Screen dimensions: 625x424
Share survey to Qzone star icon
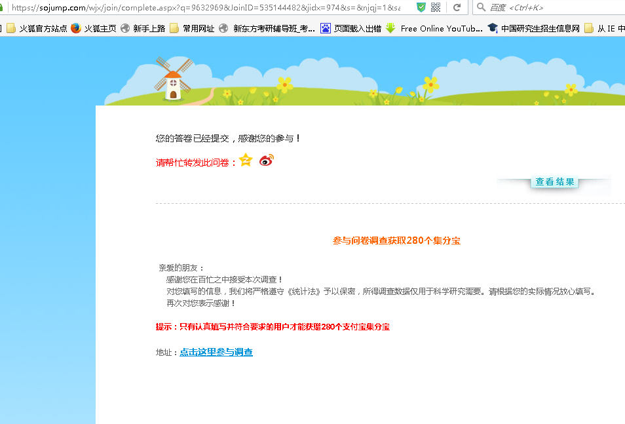(246, 160)
